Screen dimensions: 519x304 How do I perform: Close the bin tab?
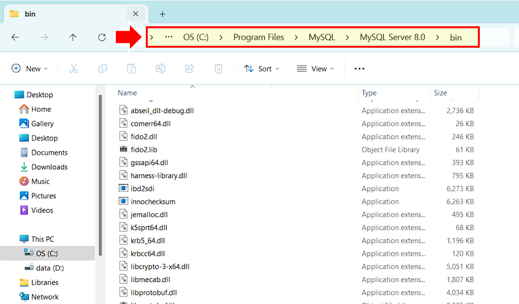coord(135,13)
